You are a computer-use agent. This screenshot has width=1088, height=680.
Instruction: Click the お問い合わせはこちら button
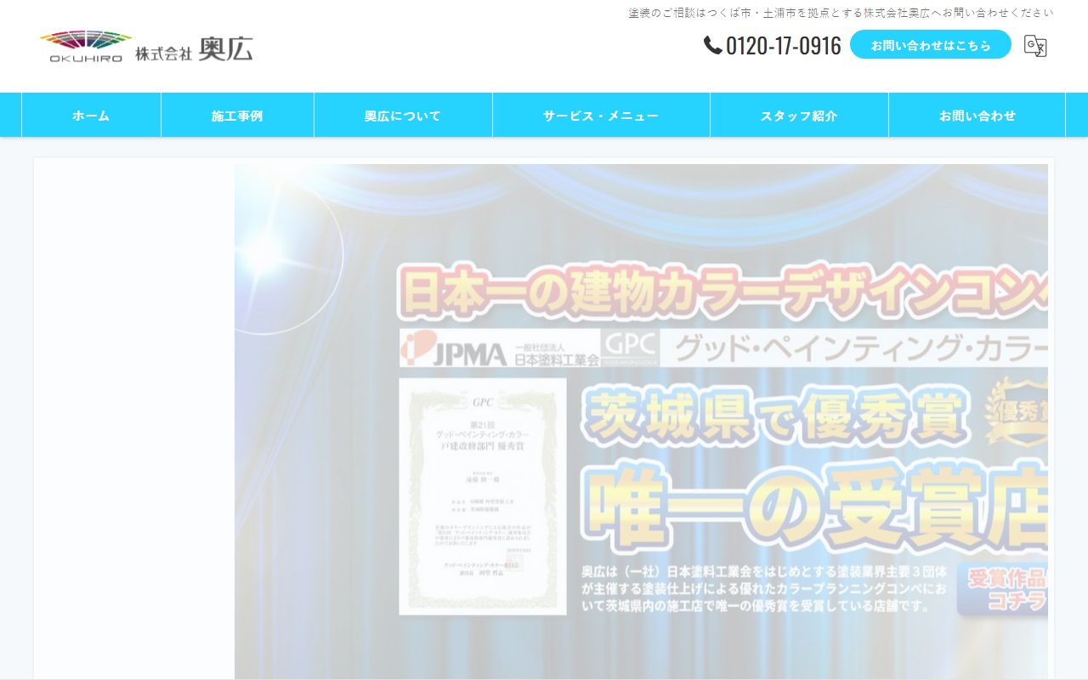[x=931, y=45]
